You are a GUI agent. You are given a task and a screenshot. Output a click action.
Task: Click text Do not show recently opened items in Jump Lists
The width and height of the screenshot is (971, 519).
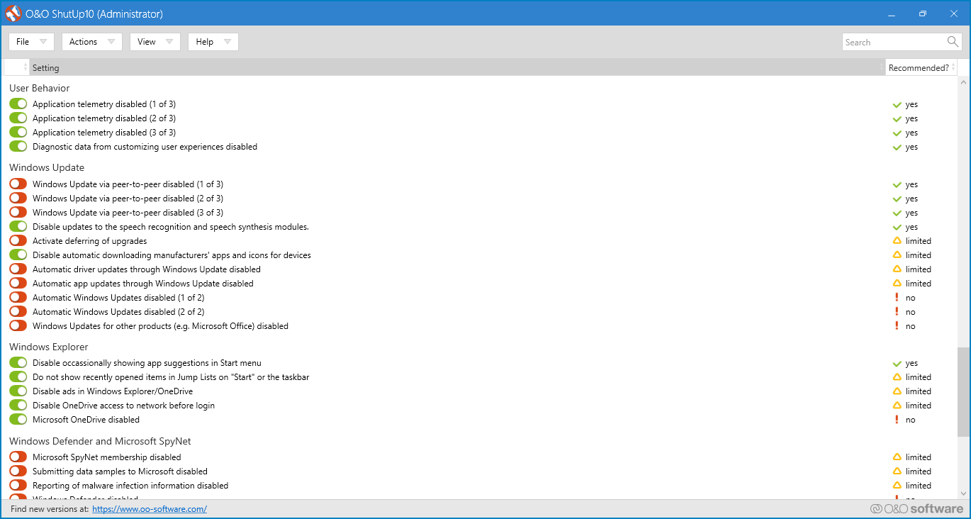171,377
